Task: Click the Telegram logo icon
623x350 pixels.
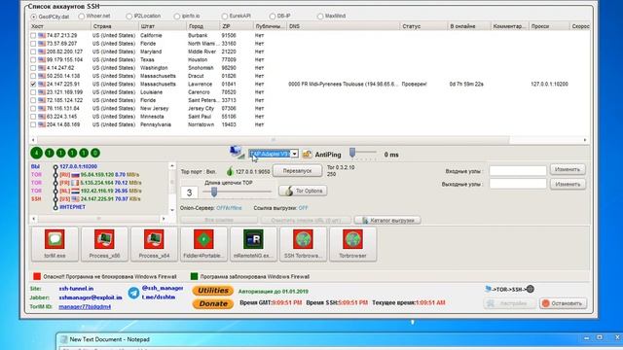Action: pyautogui.click(x=134, y=293)
